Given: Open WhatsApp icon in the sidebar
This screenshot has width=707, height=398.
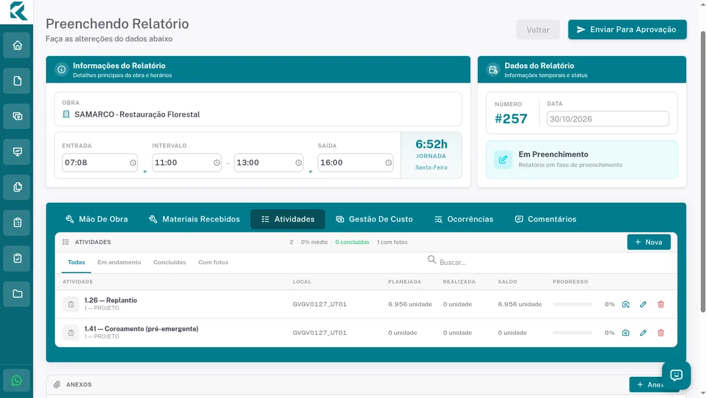Looking at the screenshot, I should pyautogui.click(x=16, y=380).
